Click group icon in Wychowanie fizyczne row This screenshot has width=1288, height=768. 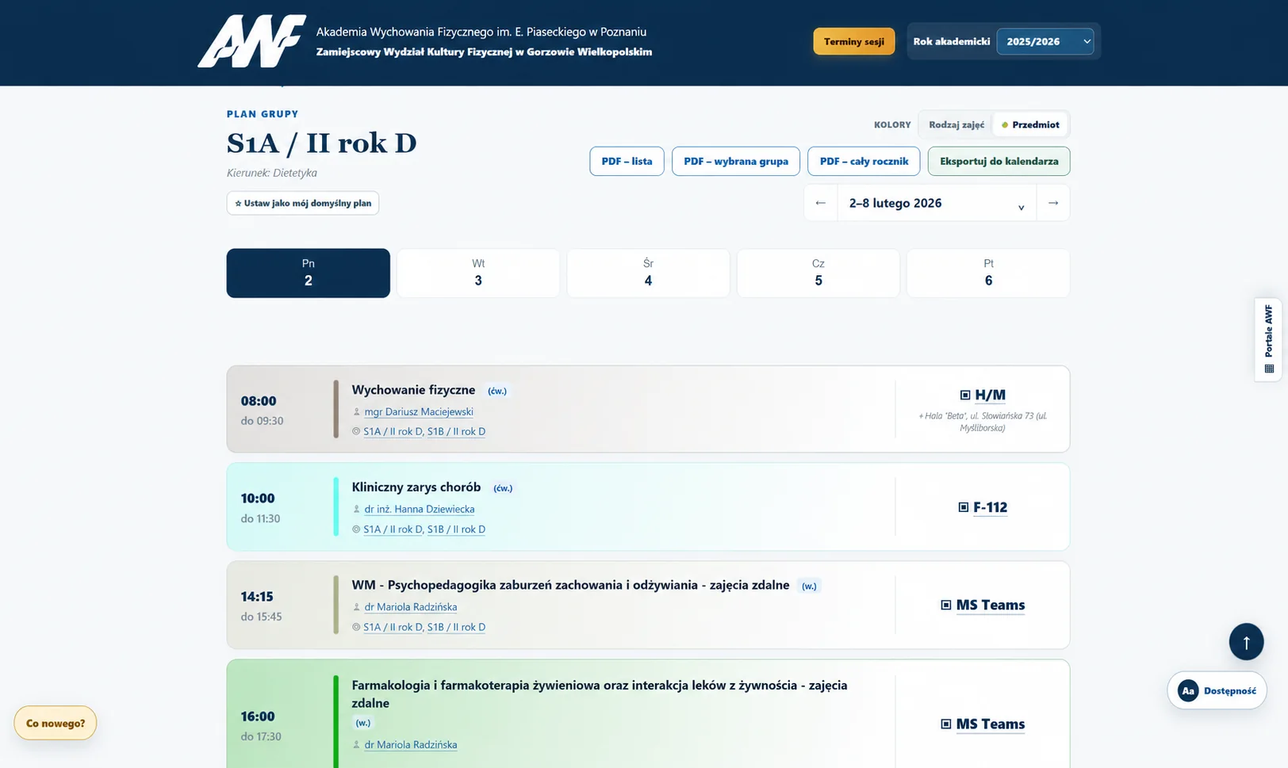356,432
